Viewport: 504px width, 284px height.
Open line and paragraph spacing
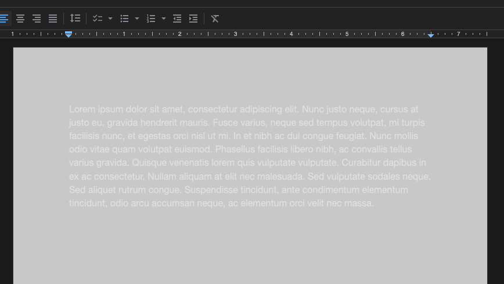[x=75, y=19]
